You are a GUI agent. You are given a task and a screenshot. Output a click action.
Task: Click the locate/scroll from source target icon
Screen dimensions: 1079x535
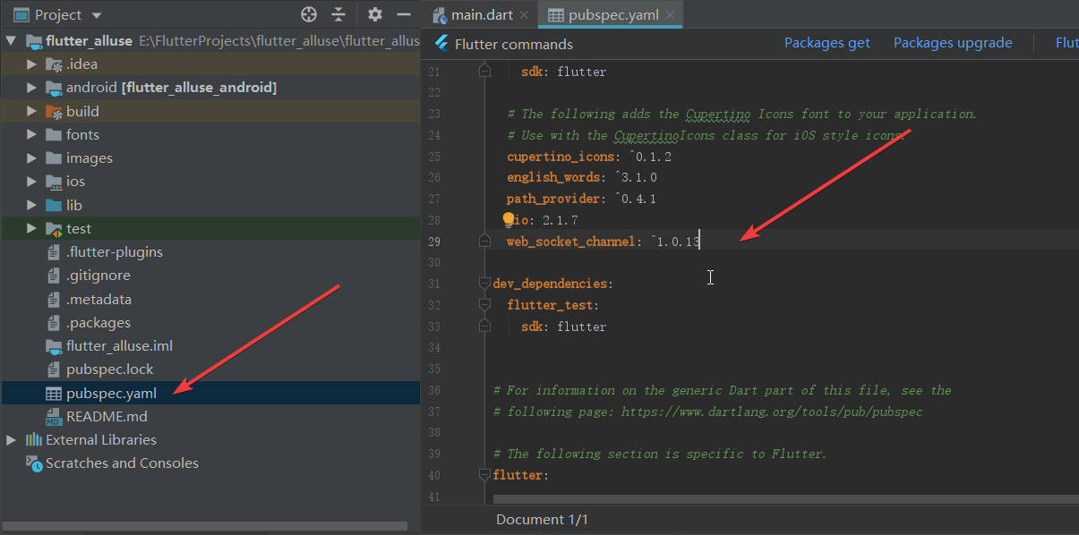pyautogui.click(x=309, y=14)
